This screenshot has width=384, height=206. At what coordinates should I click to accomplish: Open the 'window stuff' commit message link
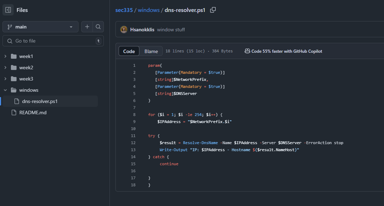pos(171,30)
